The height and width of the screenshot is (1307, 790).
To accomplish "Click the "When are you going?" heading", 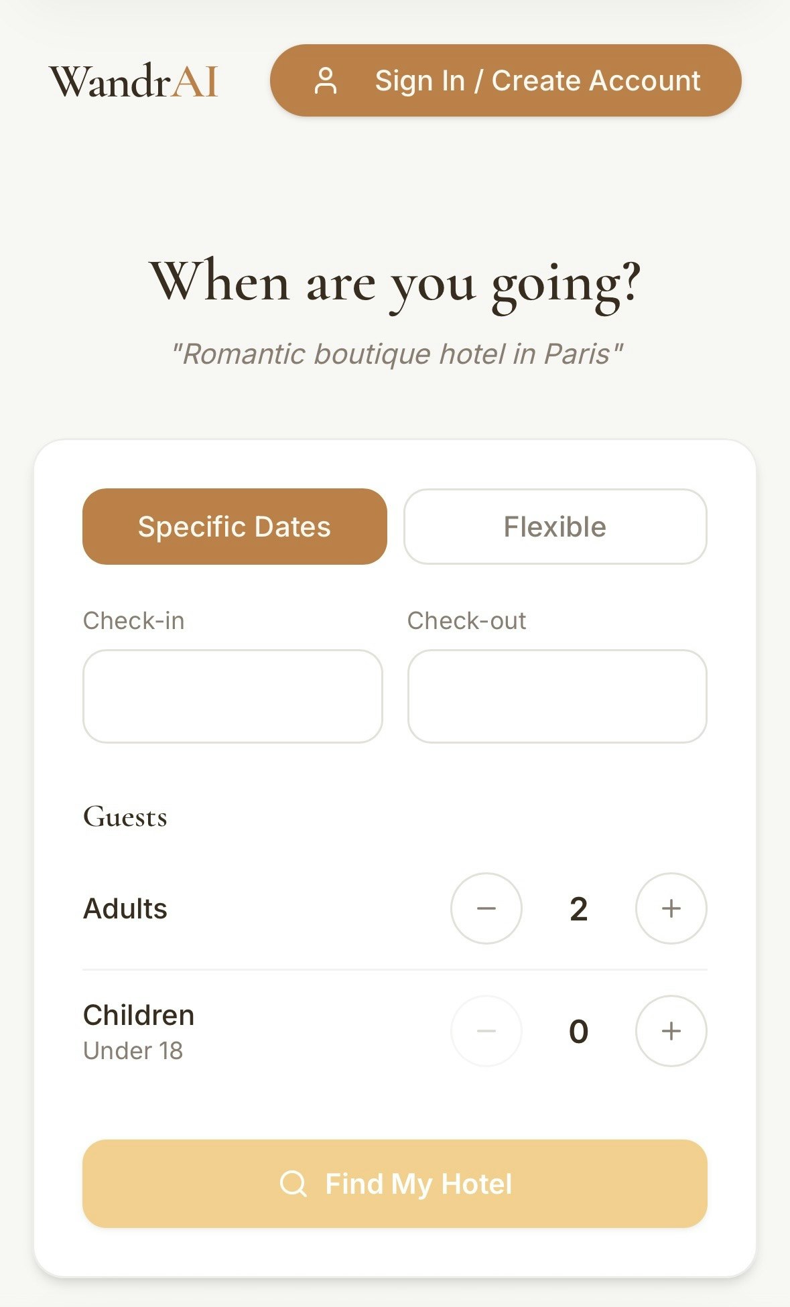I will (395, 282).
